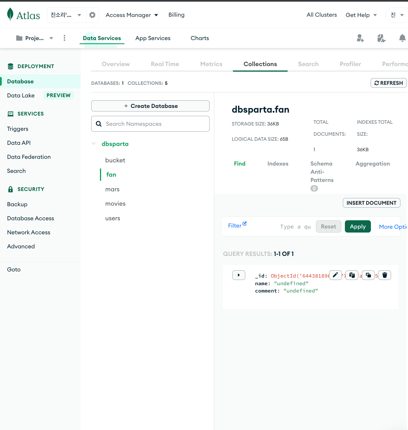Open the Access Manager dropdown
The image size is (408, 430).
(x=132, y=15)
